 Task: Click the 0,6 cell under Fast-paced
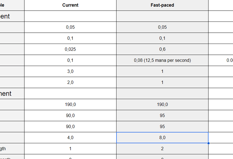pos(162,49)
